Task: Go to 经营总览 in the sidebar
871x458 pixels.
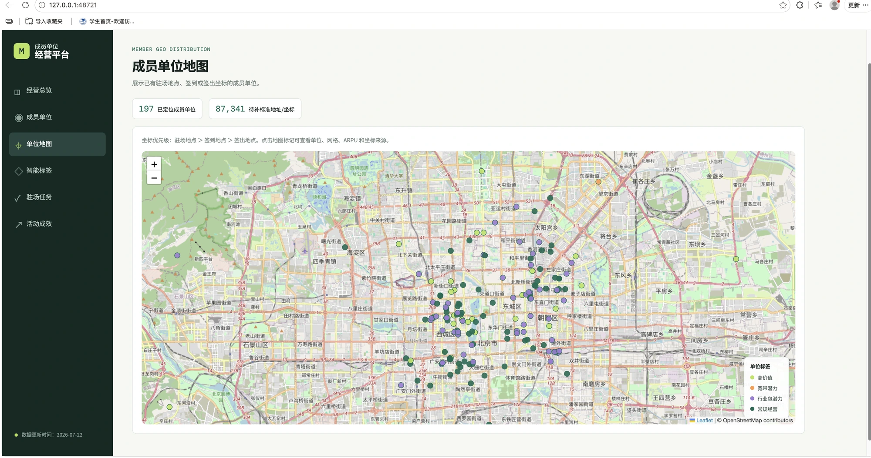Action: [57, 90]
